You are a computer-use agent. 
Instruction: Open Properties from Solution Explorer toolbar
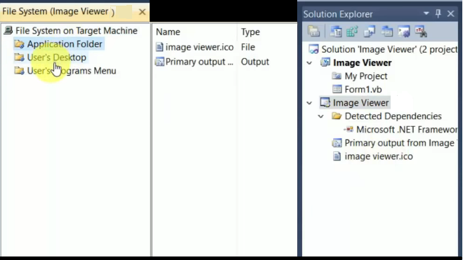tap(313, 32)
